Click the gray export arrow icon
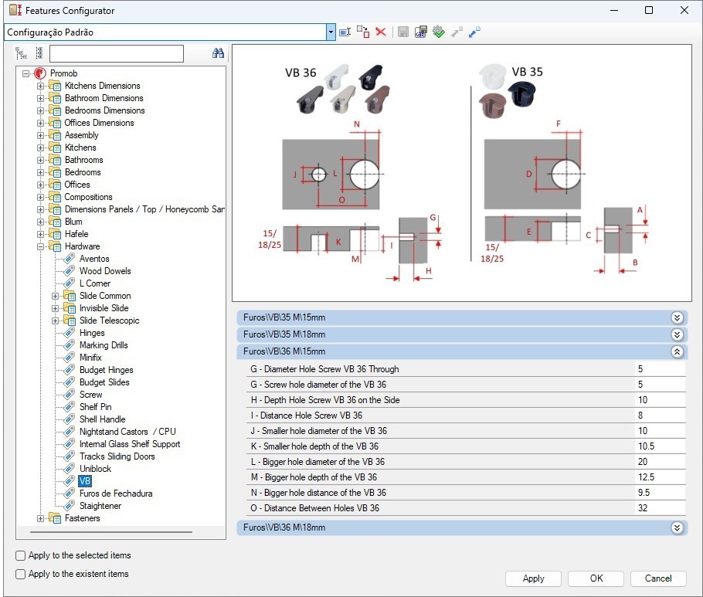The image size is (703, 597). tap(457, 32)
